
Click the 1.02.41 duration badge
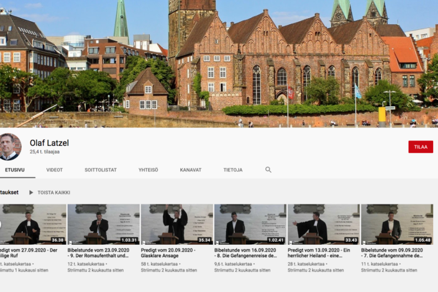[276, 240]
